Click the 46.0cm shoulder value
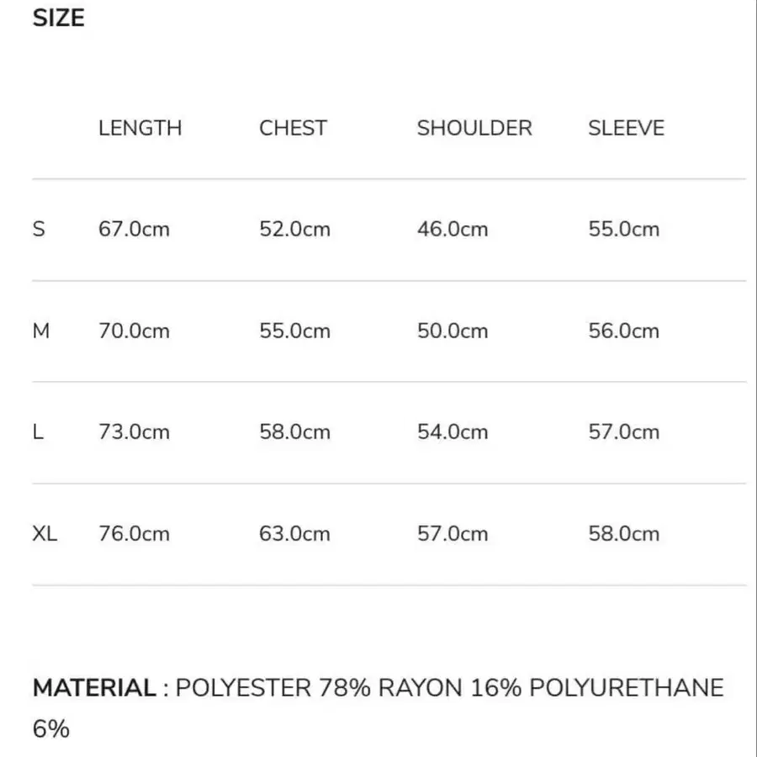 (453, 229)
